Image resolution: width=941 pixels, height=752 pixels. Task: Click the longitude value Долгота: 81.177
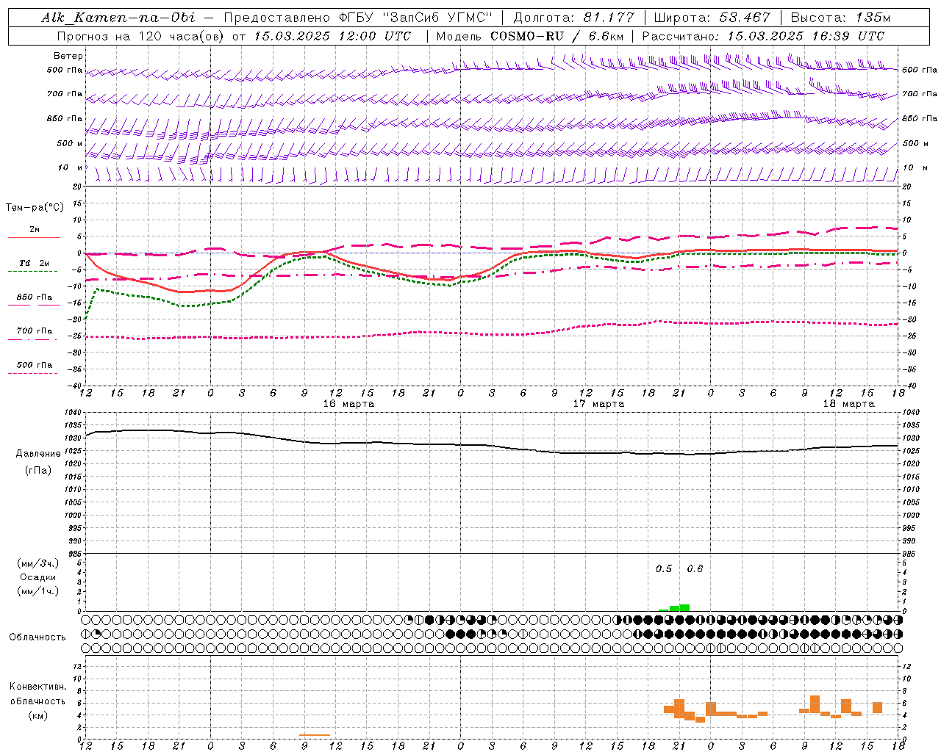pyautogui.click(x=573, y=18)
